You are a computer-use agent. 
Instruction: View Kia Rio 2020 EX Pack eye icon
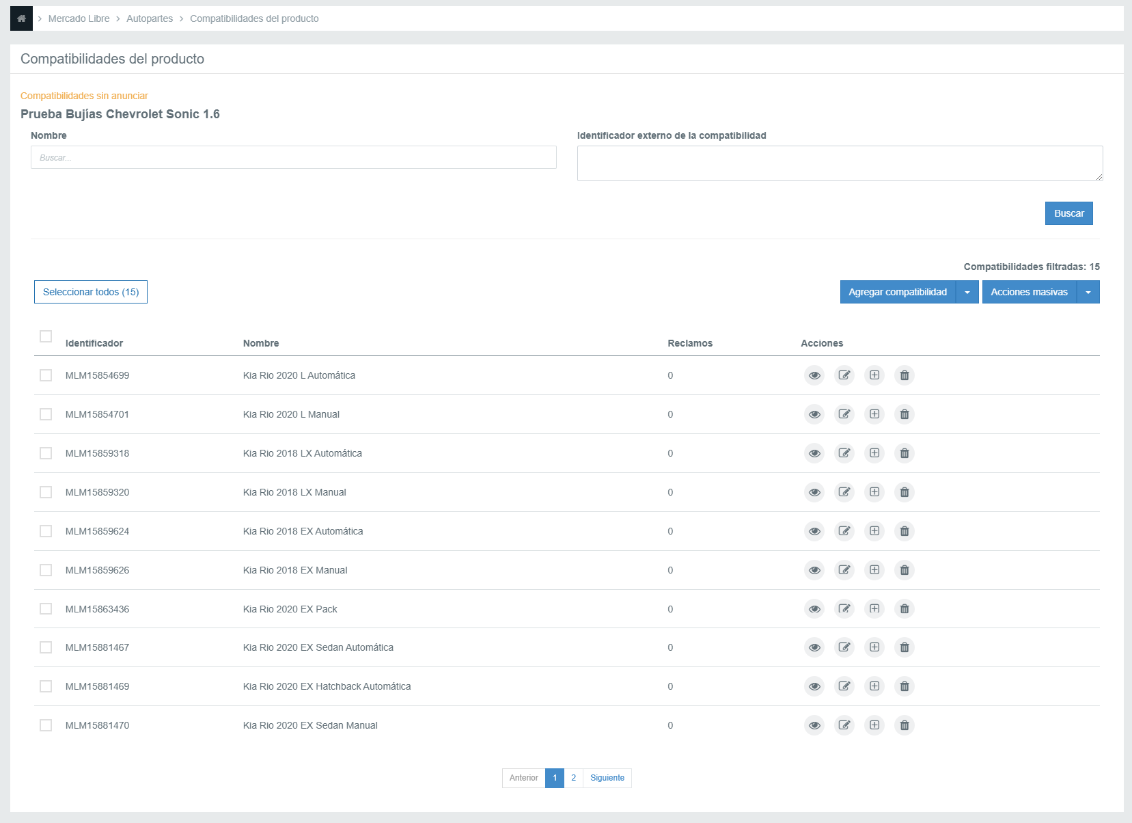coord(814,609)
